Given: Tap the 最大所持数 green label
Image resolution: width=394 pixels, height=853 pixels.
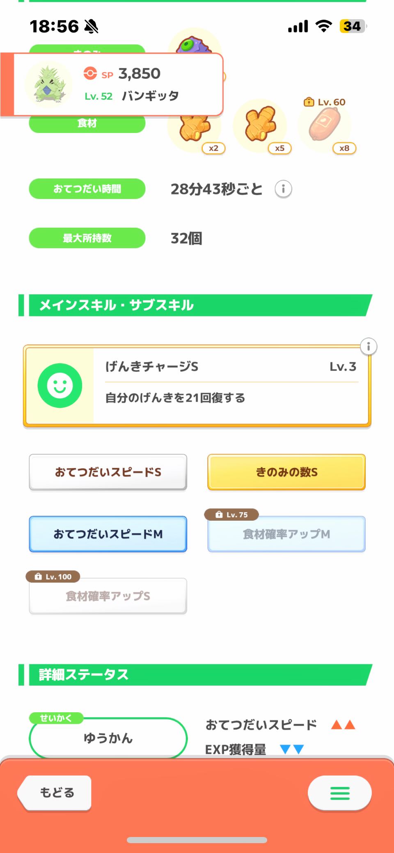Looking at the screenshot, I should (87, 238).
